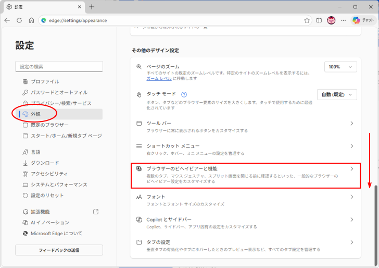The image size is (379, 268).
Task: Click the 設定 tab title
Action: [x=19, y=7]
